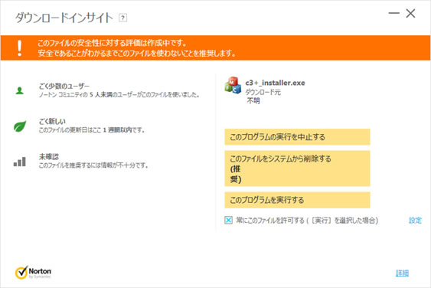
Task: Open the 設定 link
Action: coord(415,221)
